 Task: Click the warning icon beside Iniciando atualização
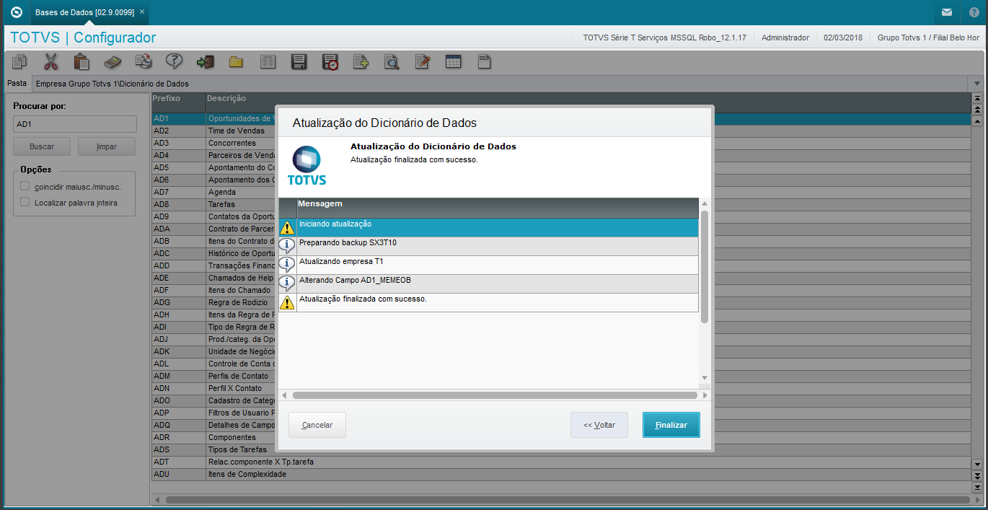point(287,227)
